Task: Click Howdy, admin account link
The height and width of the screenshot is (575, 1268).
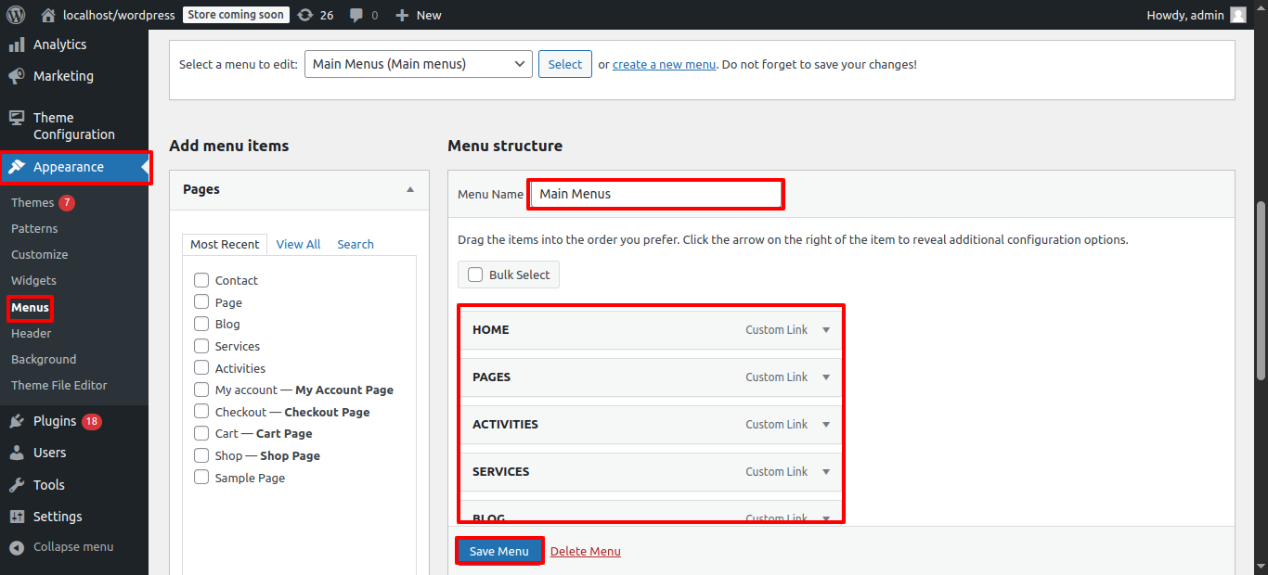Action: [x=1184, y=15]
